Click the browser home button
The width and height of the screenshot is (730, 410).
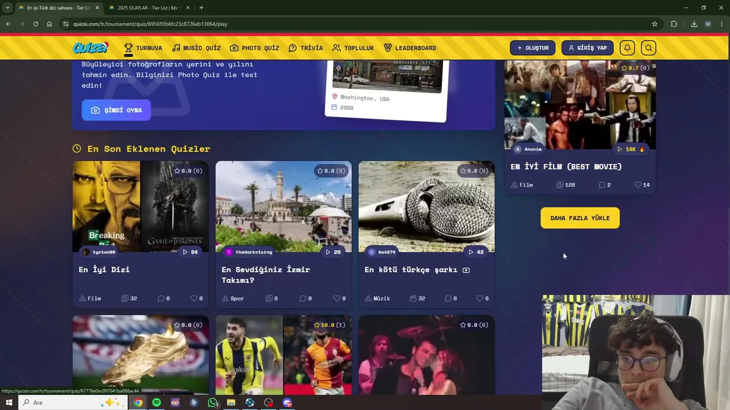tap(49, 24)
